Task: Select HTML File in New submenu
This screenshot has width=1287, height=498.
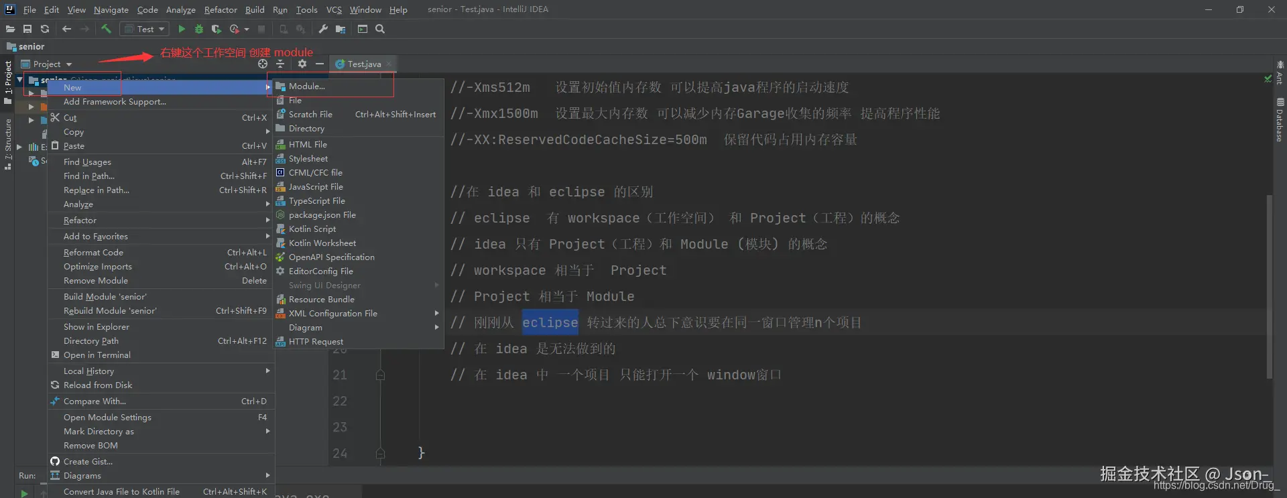Action: pyautogui.click(x=358, y=144)
